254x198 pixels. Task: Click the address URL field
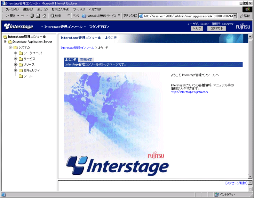pos(186,16)
